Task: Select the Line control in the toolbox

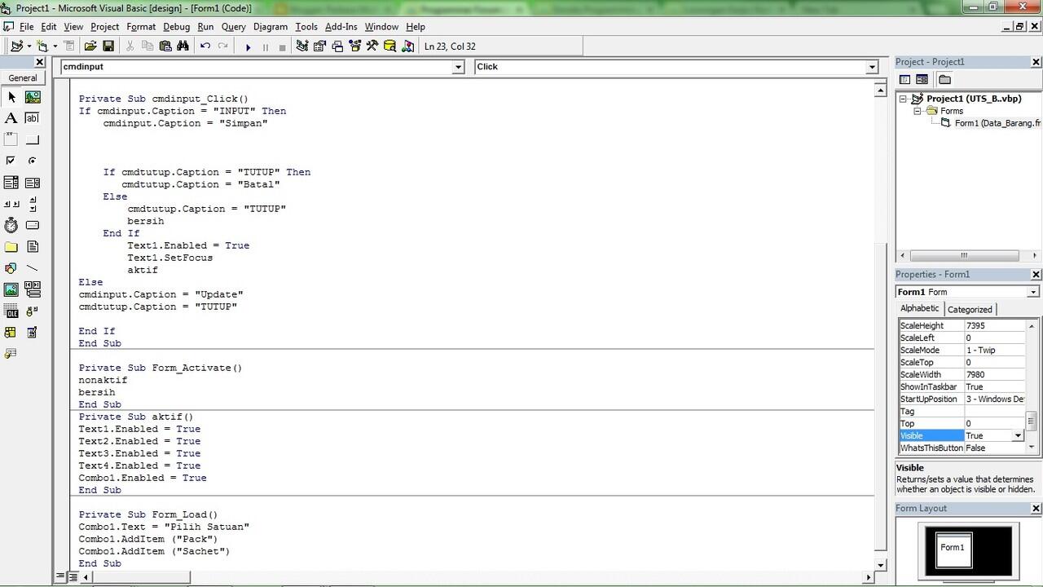Action: tap(33, 267)
